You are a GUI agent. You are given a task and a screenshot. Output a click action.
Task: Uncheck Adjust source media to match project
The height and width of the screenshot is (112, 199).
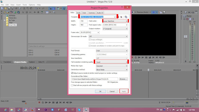coord(72,73)
